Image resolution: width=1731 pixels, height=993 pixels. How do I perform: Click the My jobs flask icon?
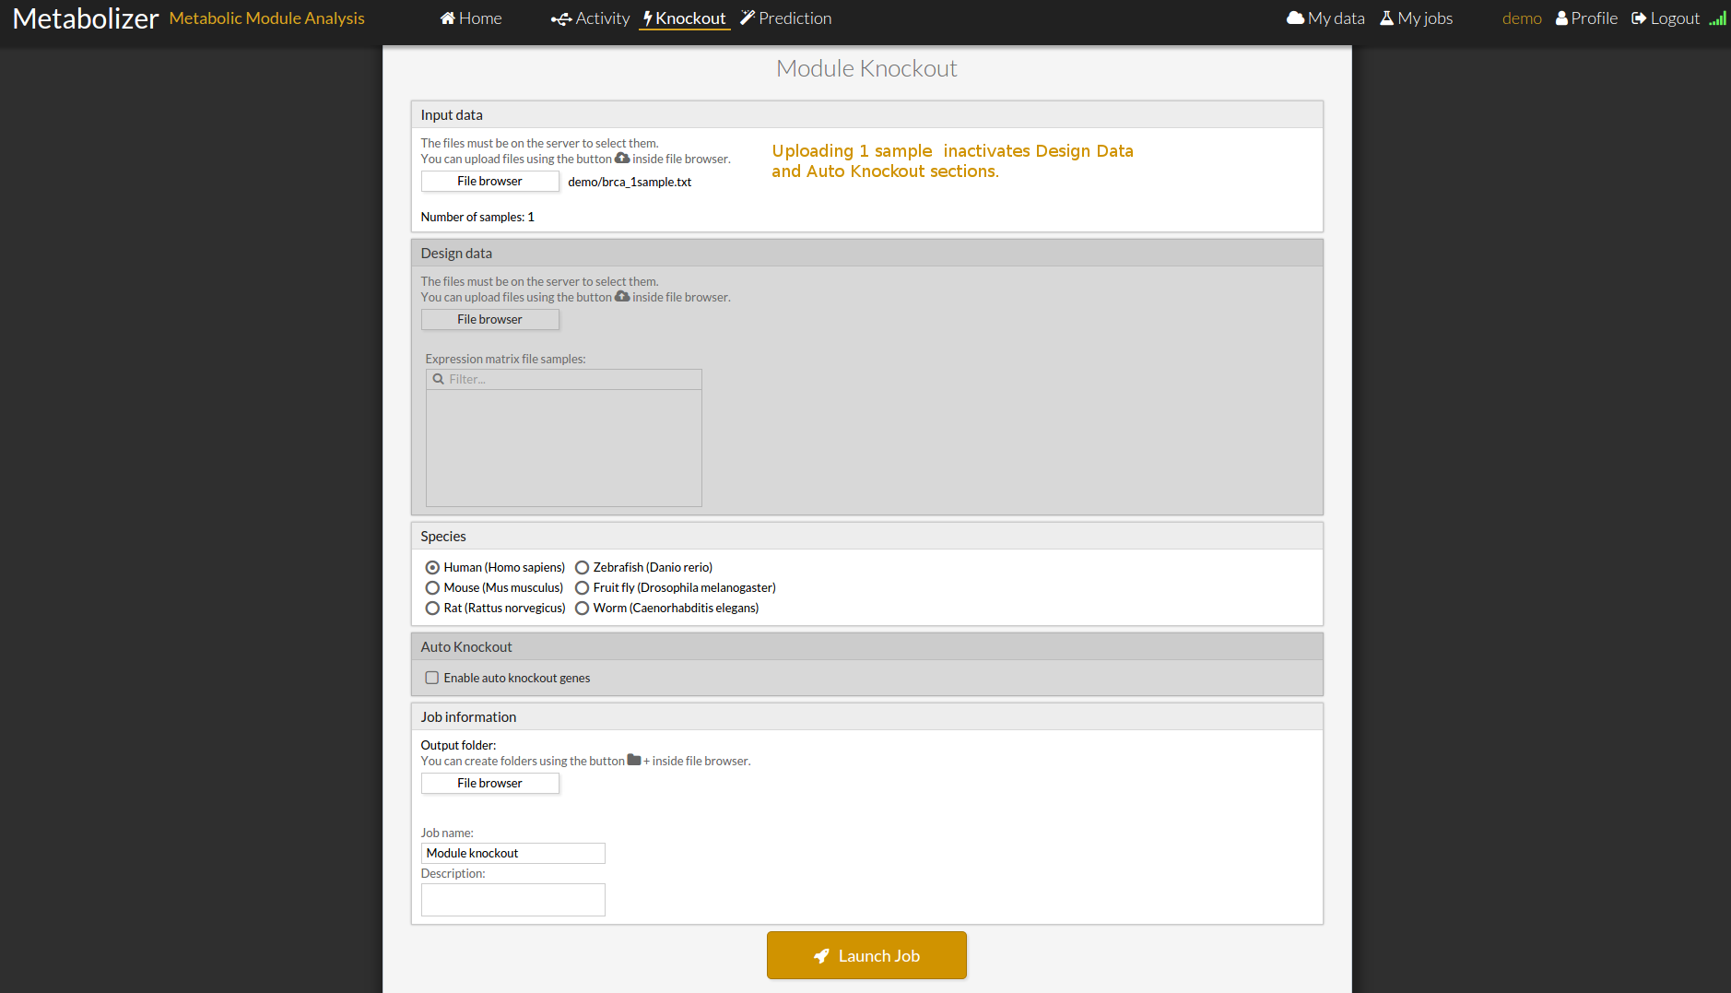point(1386,18)
